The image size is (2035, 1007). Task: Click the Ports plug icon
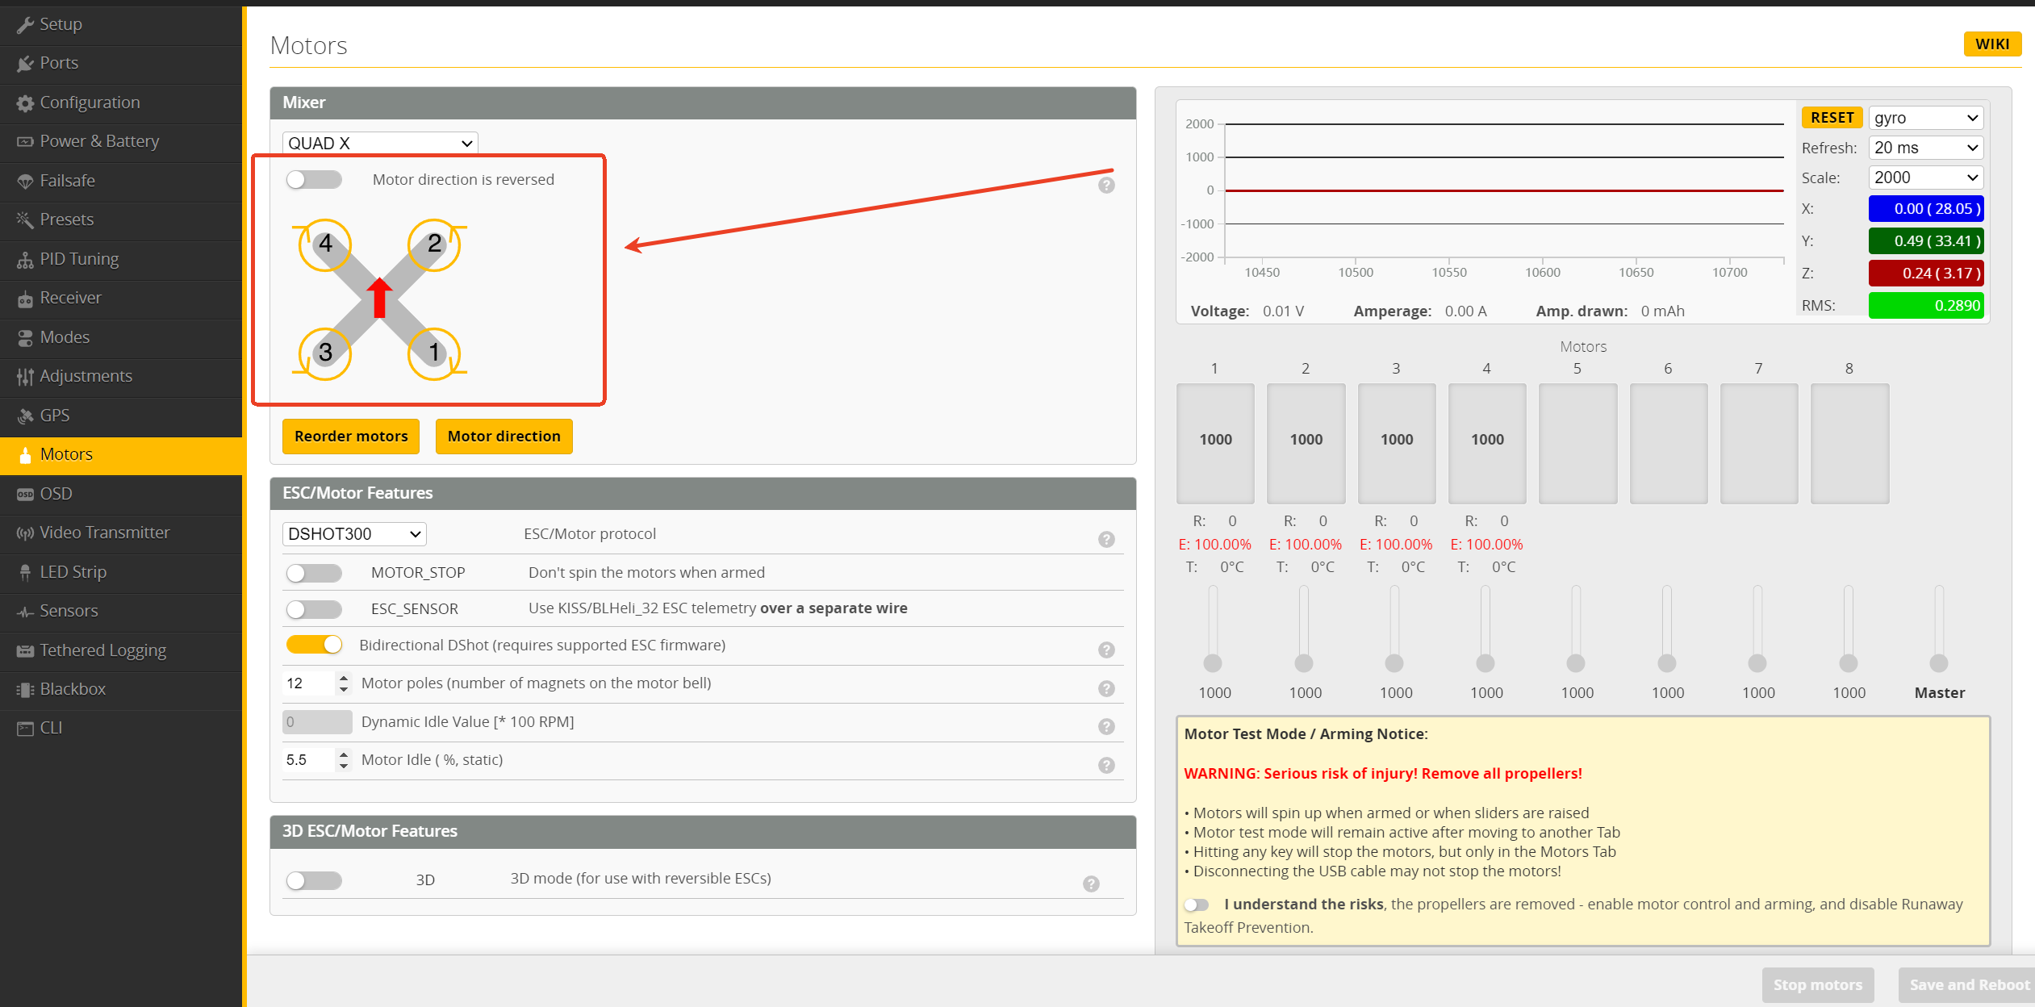25,64
